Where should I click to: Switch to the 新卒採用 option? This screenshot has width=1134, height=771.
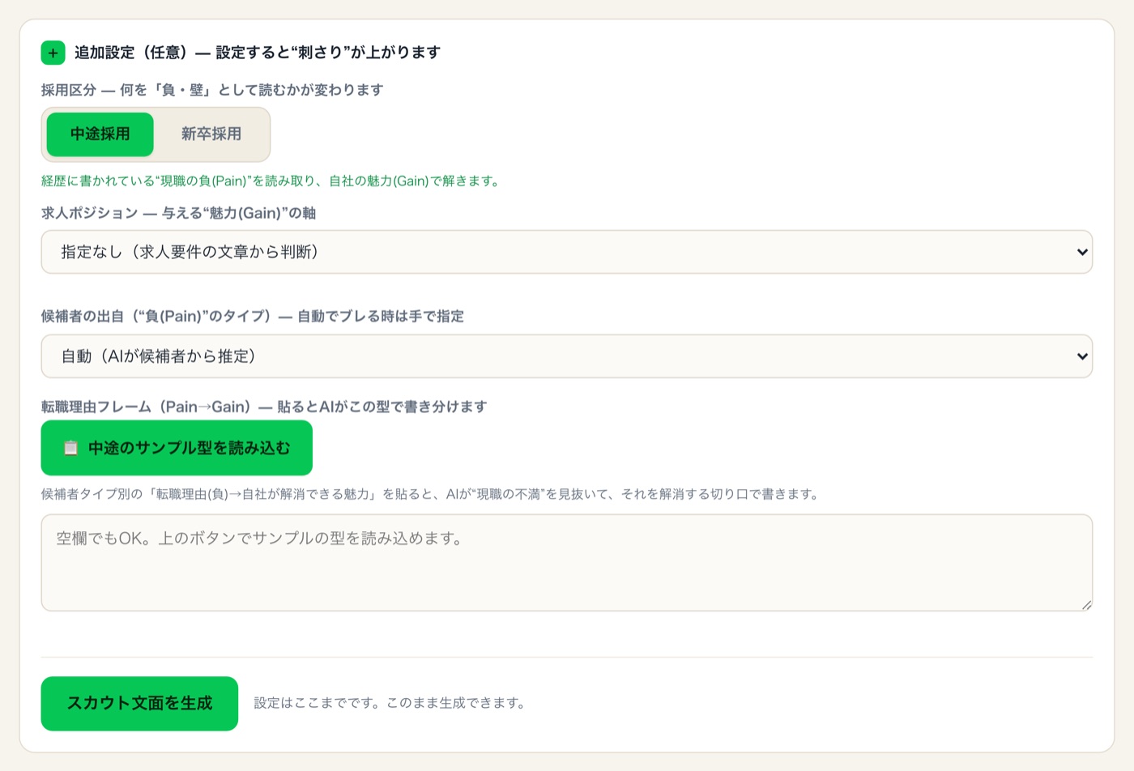(211, 134)
